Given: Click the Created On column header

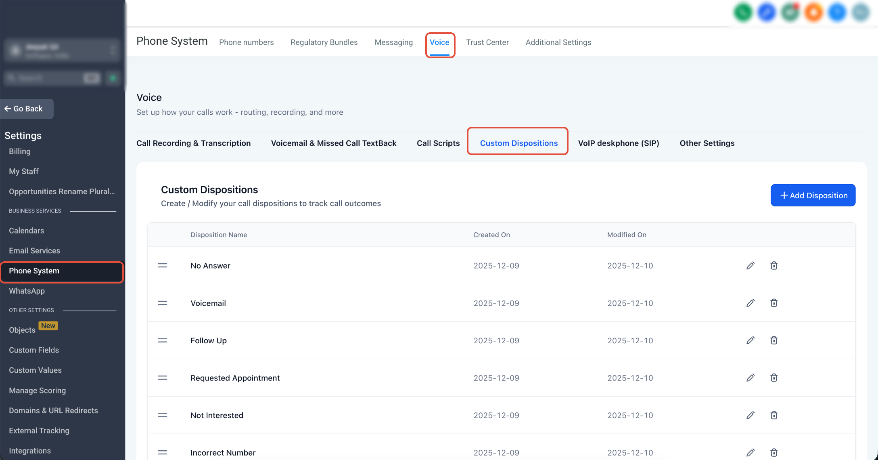Looking at the screenshot, I should [491, 235].
